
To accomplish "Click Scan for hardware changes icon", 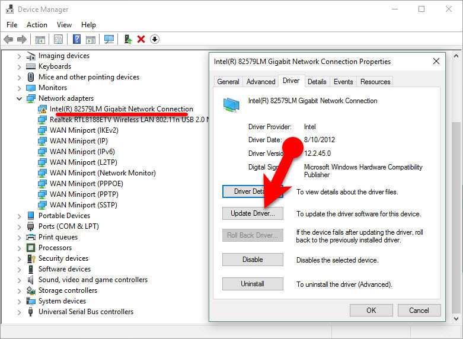I will click(x=109, y=39).
